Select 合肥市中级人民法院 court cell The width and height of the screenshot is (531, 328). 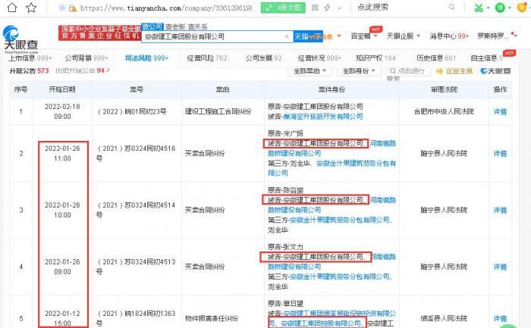(444, 111)
